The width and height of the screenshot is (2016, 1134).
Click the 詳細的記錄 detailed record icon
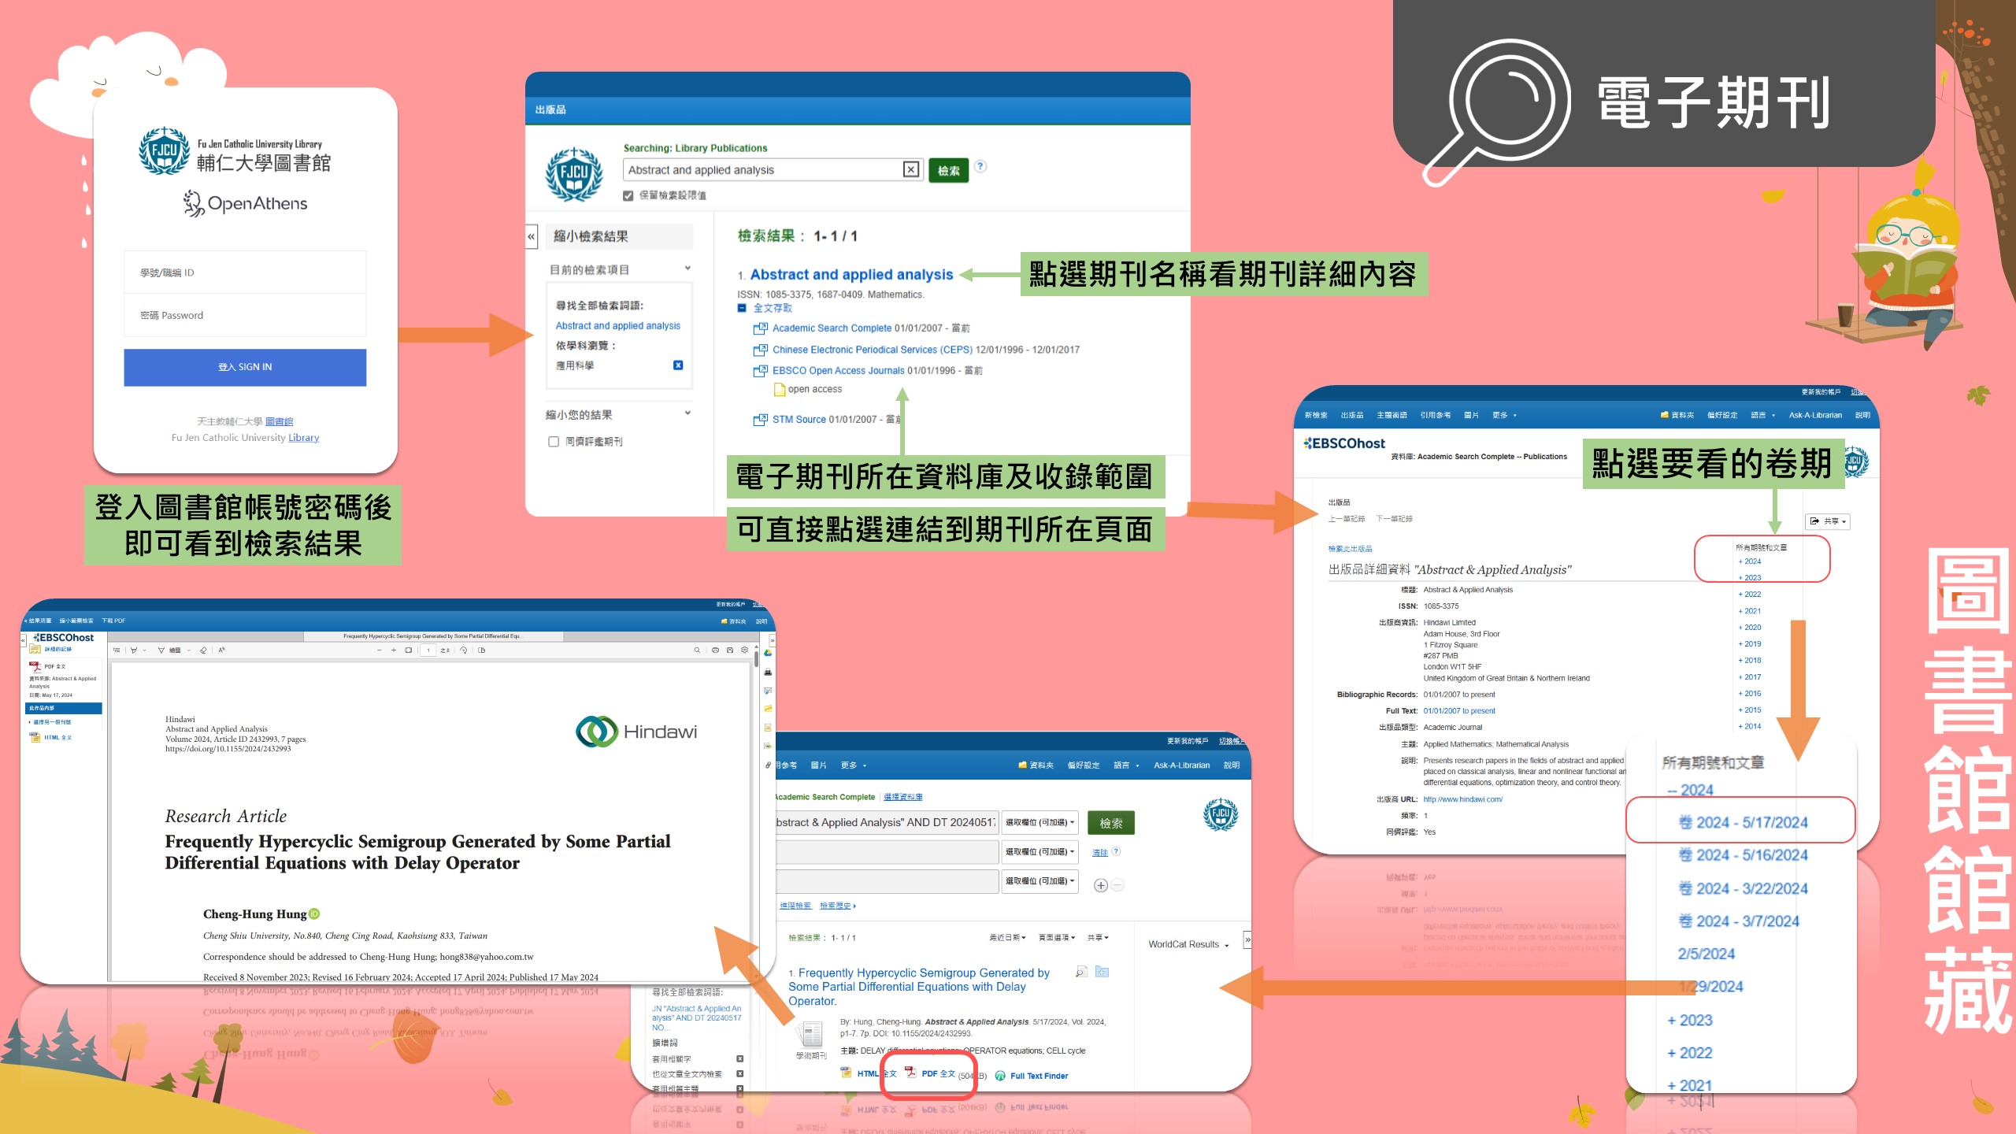point(35,650)
